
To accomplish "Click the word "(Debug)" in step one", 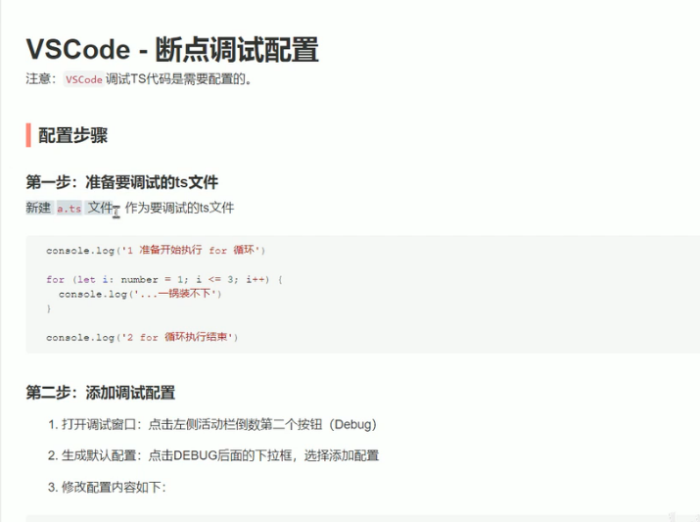I will pos(352,424).
